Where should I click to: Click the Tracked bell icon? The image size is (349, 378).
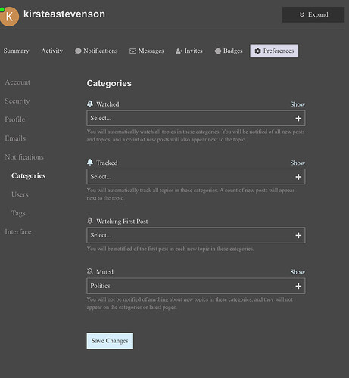[x=90, y=162]
